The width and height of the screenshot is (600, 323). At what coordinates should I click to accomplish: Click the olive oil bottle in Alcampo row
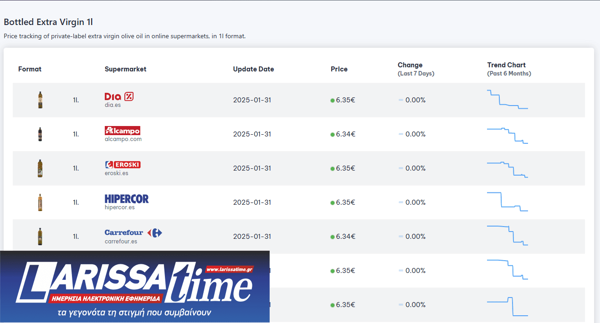(x=41, y=134)
